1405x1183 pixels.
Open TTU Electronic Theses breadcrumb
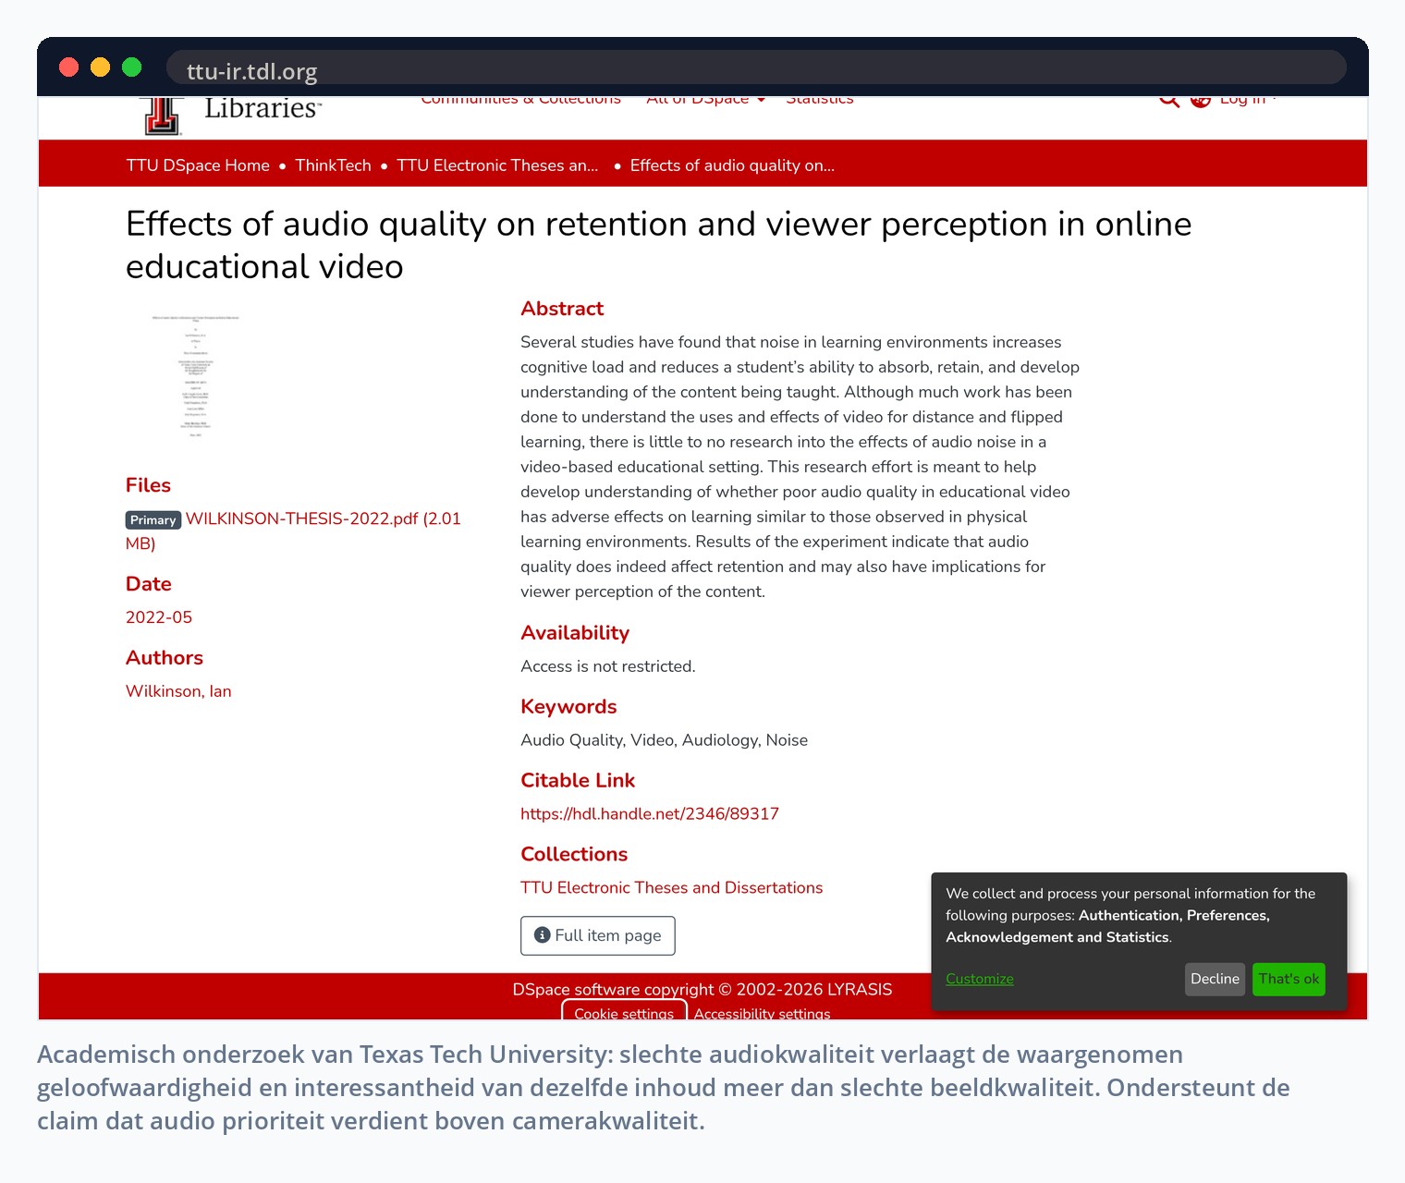[x=497, y=165]
